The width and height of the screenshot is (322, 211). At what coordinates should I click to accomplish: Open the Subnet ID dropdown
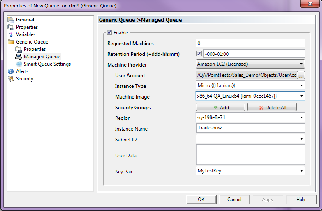[x=250, y=139]
